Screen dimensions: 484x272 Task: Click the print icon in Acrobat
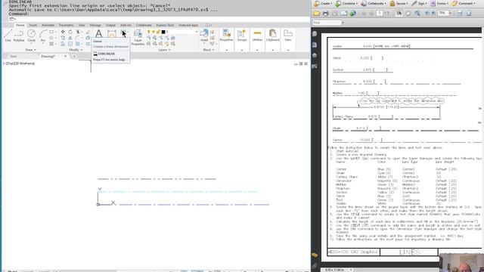coord(325,14)
